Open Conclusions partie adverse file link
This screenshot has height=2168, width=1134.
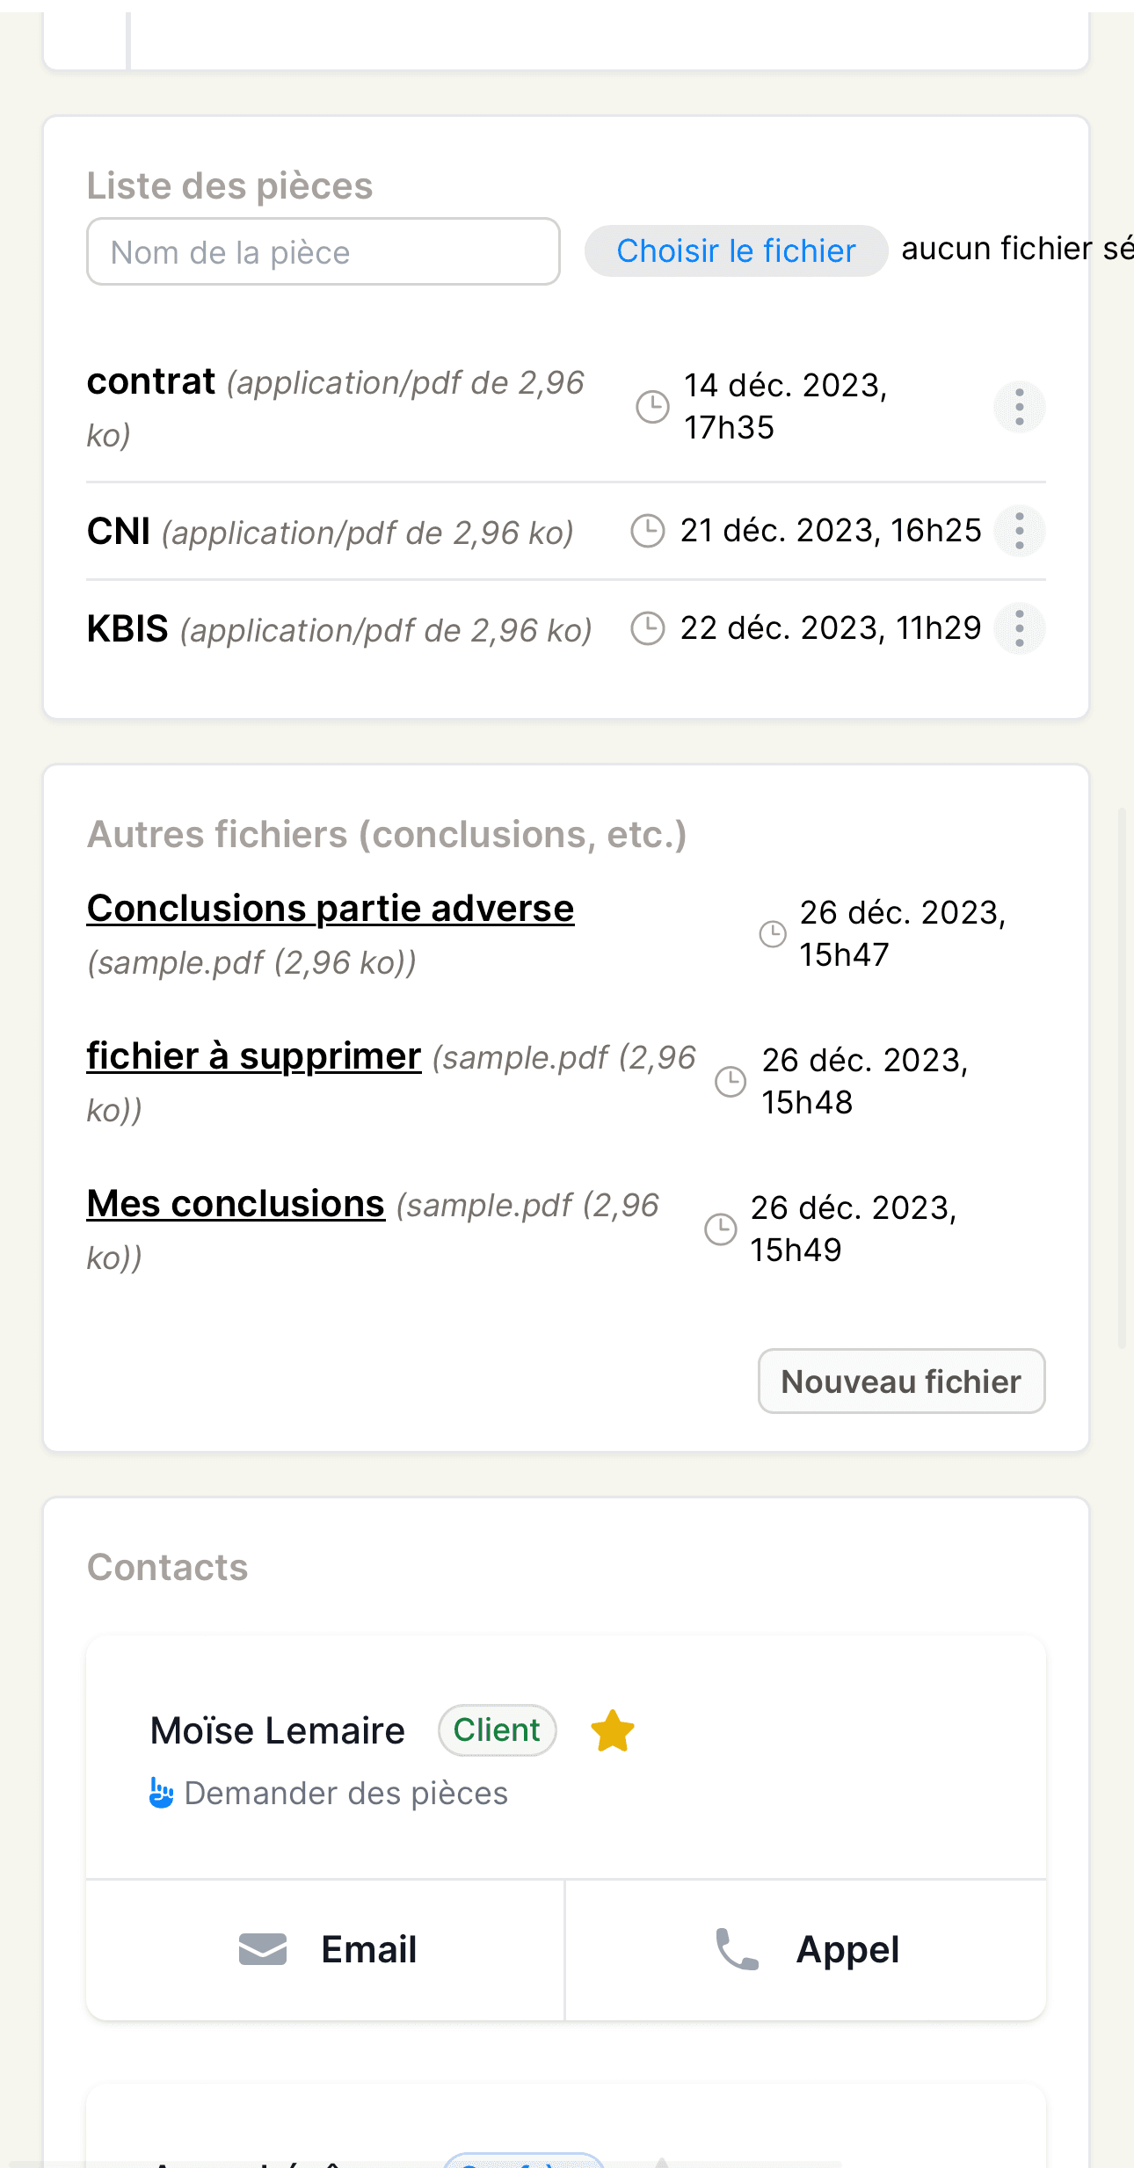[331, 909]
